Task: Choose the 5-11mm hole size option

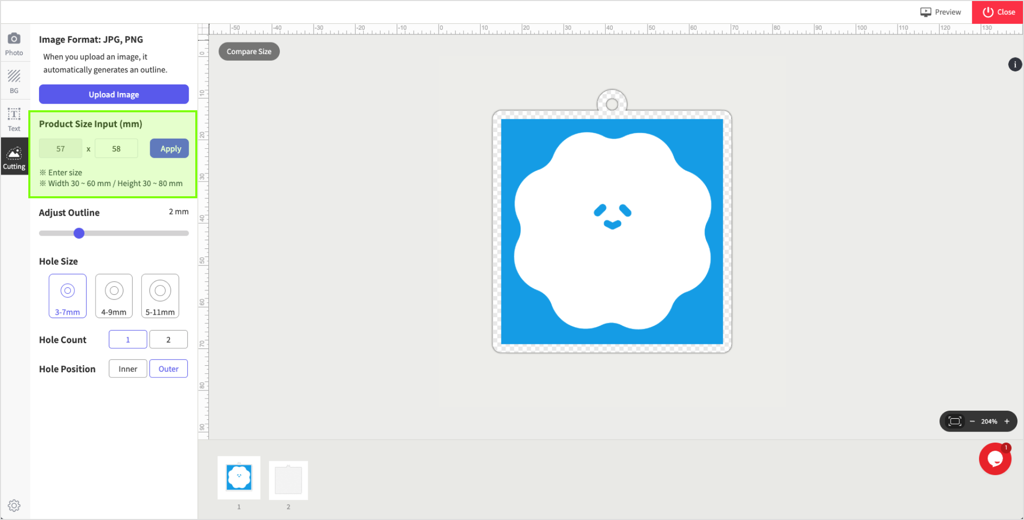Action: (x=160, y=296)
